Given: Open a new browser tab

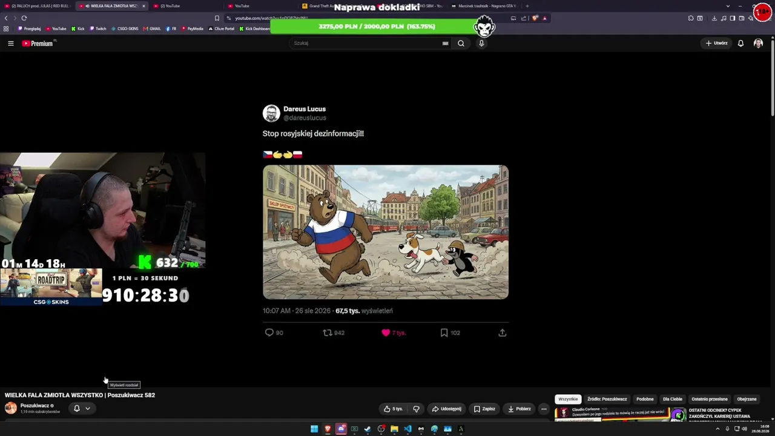Looking at the screenshot, I should 527,6.
